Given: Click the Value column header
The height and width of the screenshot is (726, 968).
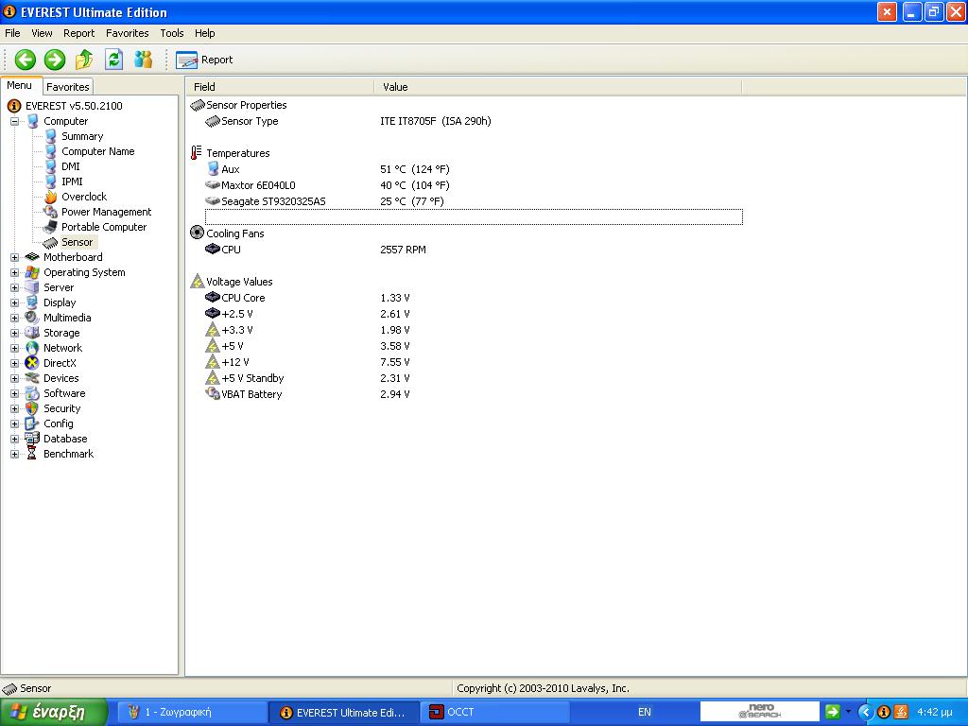Looking at the screenshot, I should 558,87.
